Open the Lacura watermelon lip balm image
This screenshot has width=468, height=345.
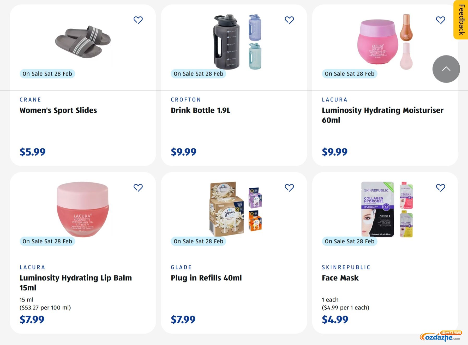tap(83, 208)
